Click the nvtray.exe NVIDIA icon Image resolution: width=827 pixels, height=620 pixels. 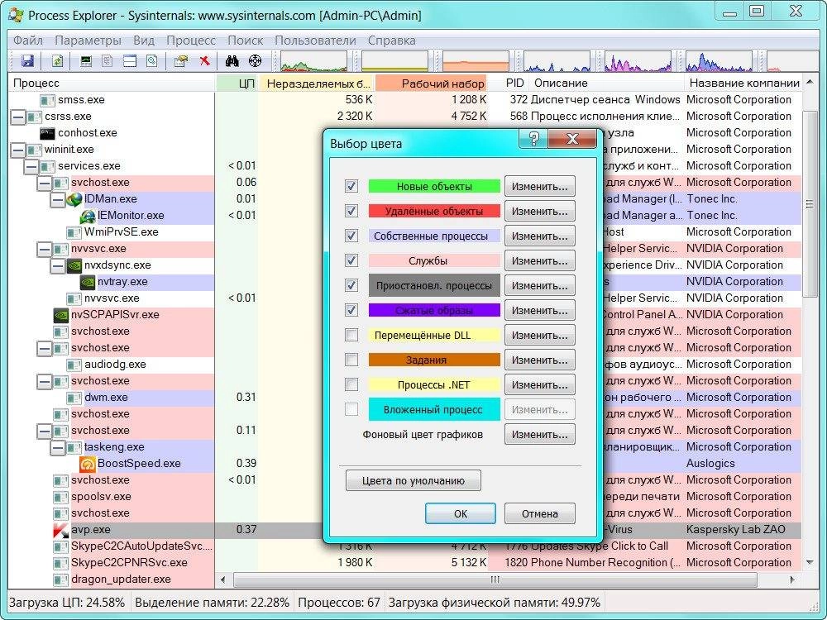coord(88,282)
